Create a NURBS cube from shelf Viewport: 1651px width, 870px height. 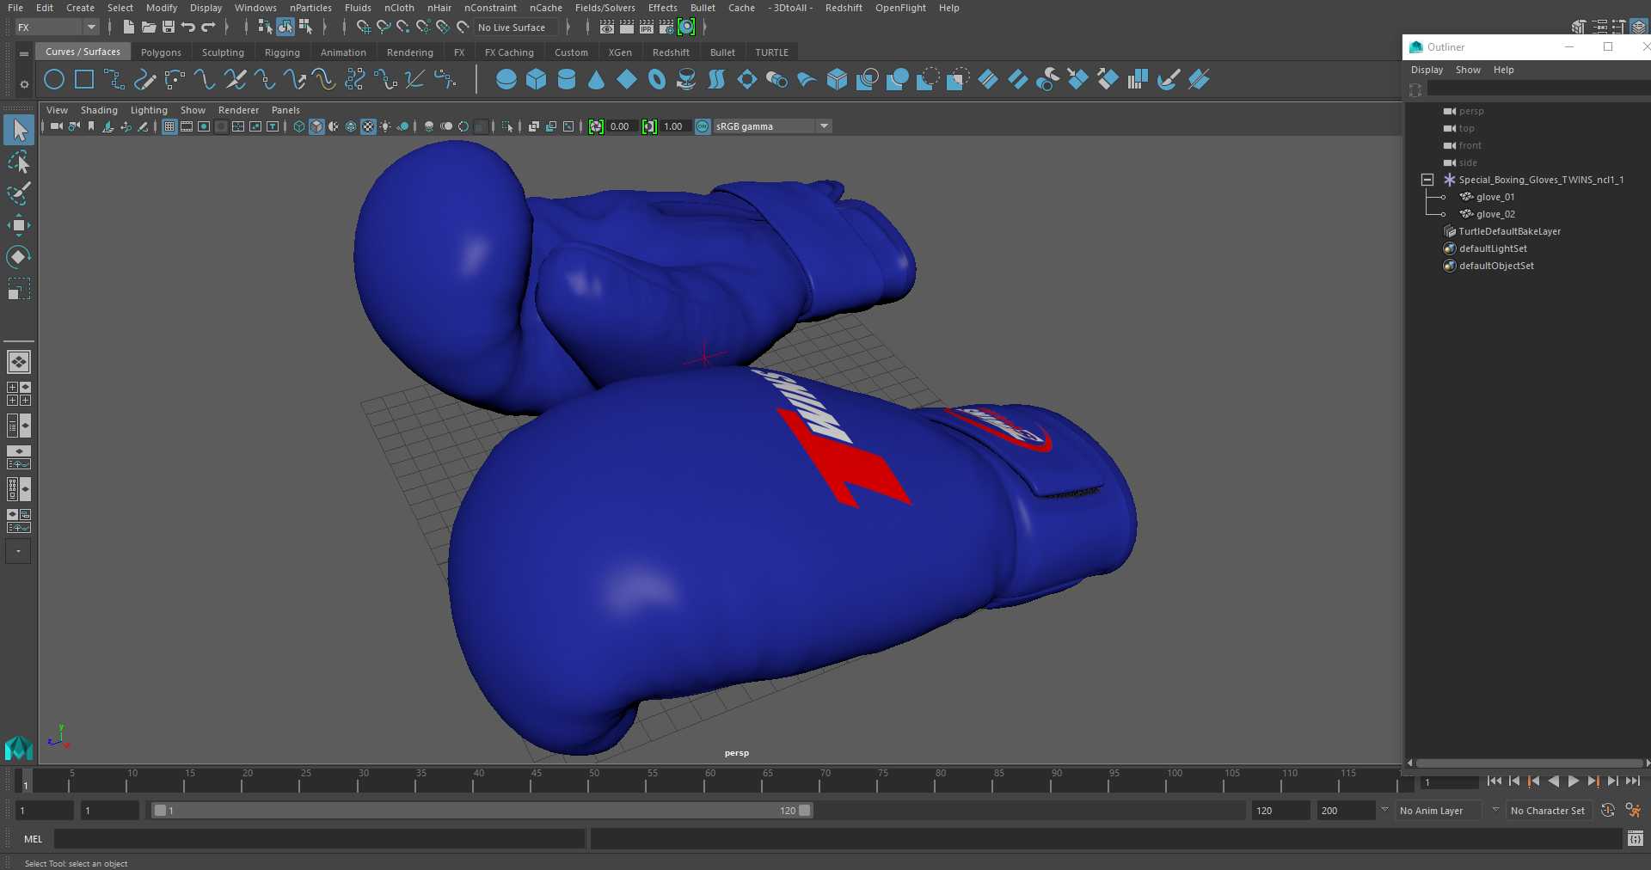537,80
